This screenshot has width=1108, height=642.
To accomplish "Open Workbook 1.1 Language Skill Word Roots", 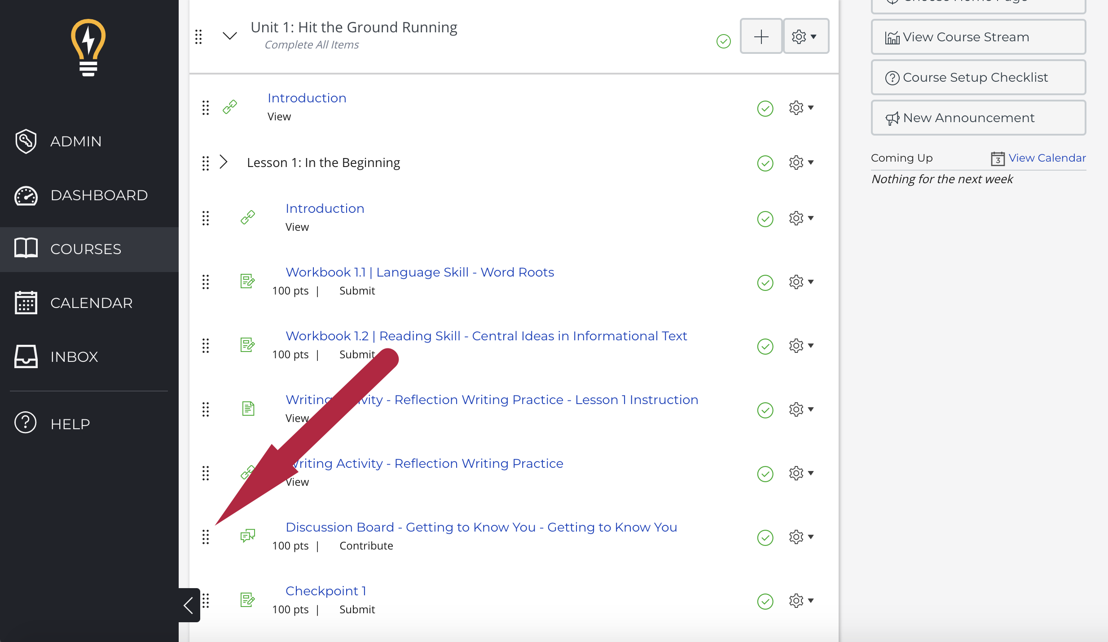I will [x=420, y=272].
